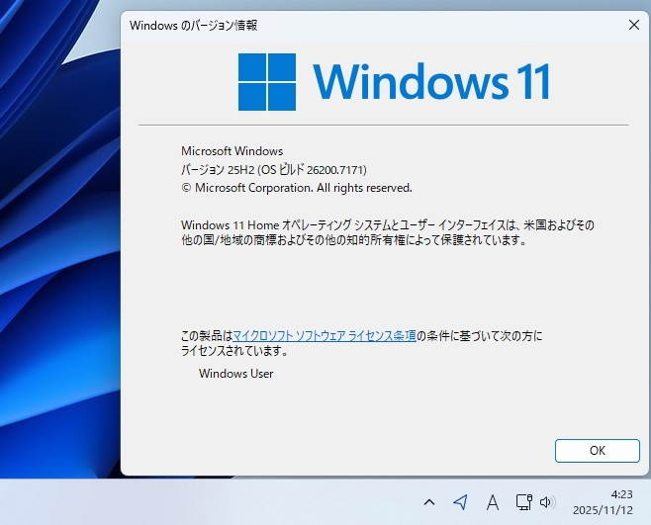
Task: Open the volume speaker tray icon
Action: coord(547,502)
